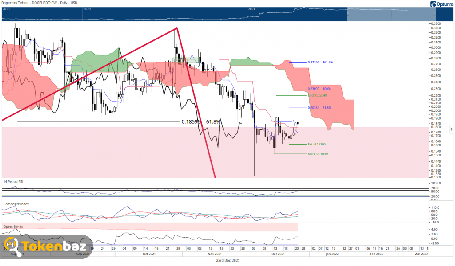Viewport: 455px width, 266px height.
Task: Click the Ext: 0.16100 anchor label
Action: click(x=316, y=144)
